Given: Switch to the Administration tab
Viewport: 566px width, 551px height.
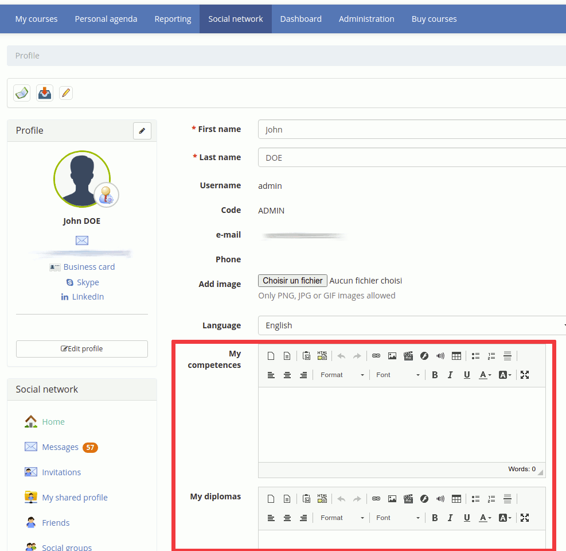Looking at the screenshot, I should (x=366, y=18).
